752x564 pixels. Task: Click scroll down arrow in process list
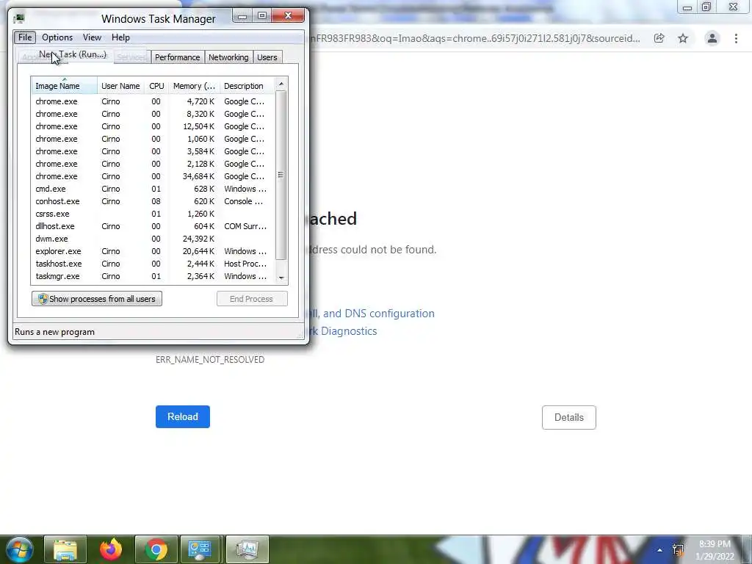pos(281,278)
